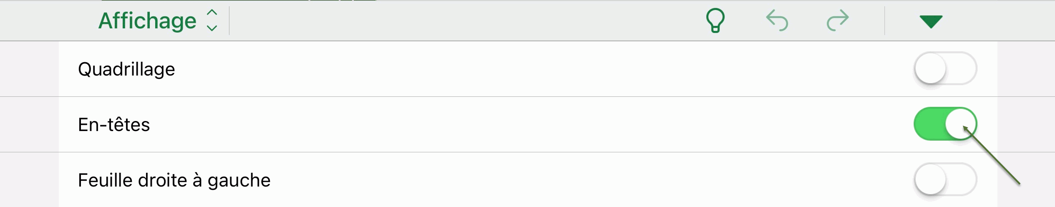Click the undo arrow icon
Screen dimensions: 1055x207
(777, 21)
